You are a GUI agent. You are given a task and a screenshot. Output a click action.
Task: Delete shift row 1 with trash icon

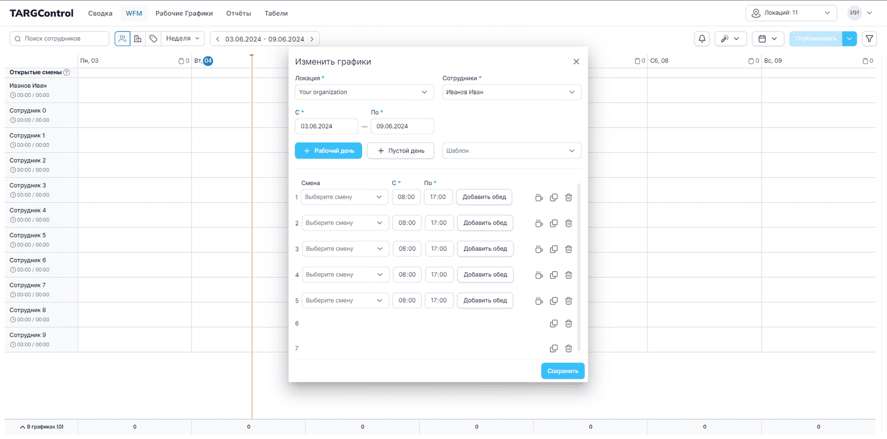pos(569,197)
